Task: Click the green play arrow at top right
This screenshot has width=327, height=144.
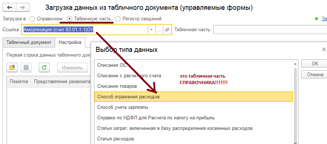Action: coord(317,19)
